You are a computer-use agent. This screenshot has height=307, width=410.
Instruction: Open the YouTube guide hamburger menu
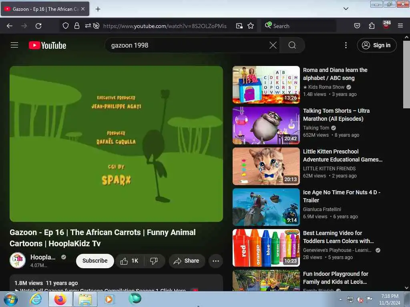pyautogui.click(x=14, y=45)
